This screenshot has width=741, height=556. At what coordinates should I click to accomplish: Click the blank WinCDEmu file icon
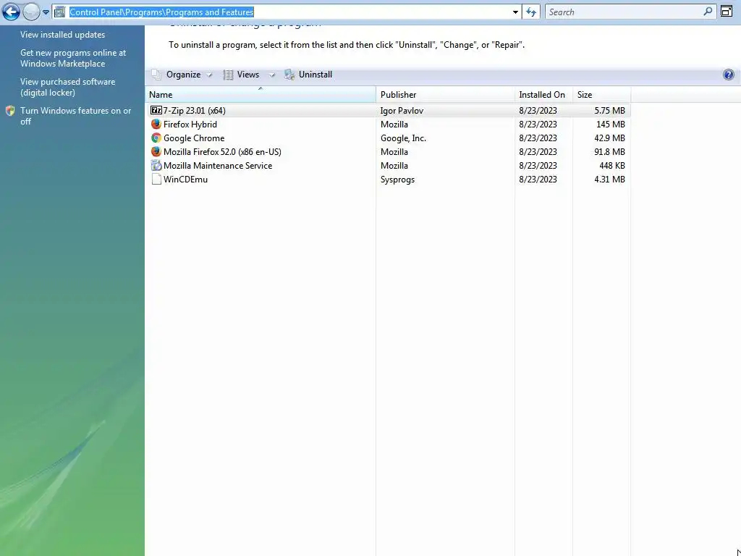(x=156, y=179)
